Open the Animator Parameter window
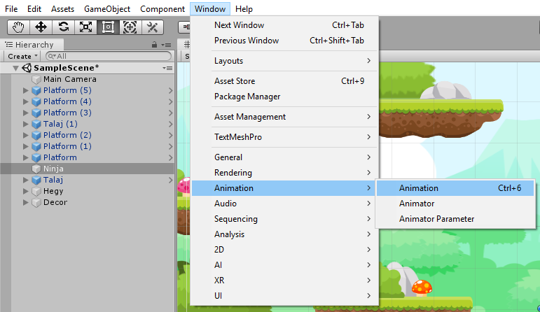540x312 pixels. click(455, 219)
